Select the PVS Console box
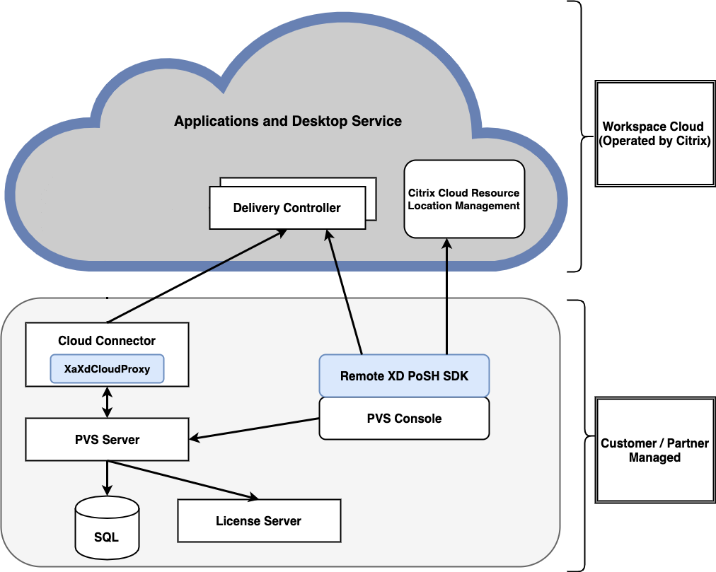Viewport: 716px width, 572px height. (404, 418)
